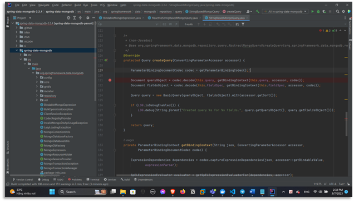354x202 pixels.
Task: Toggle Match Case Cc in find bar
Action: [x=164, y=24]
